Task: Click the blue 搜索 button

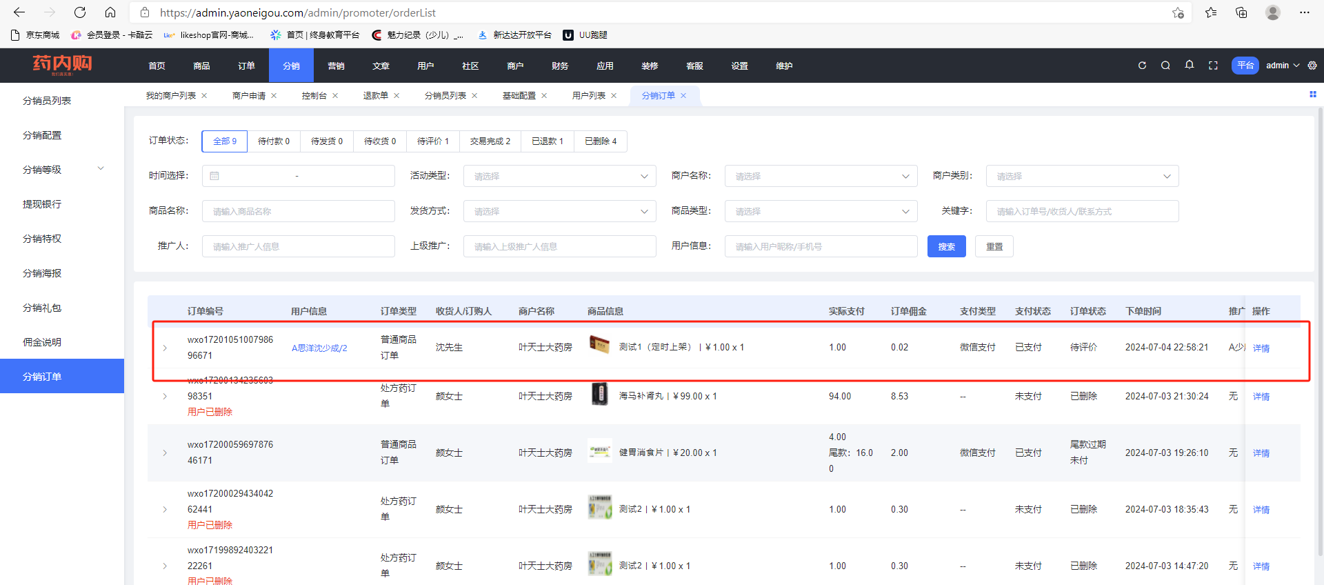Action: (947, 246)
